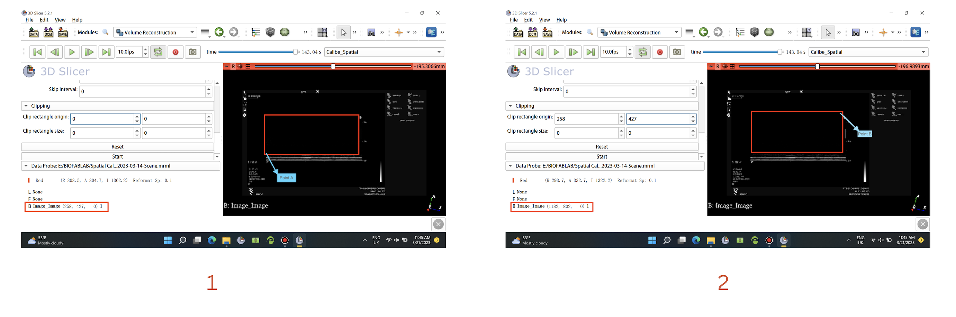This screenshot has width=956, height=317.
Task: Click the Start button in screenshot 2
Action: tap(602, 157)
